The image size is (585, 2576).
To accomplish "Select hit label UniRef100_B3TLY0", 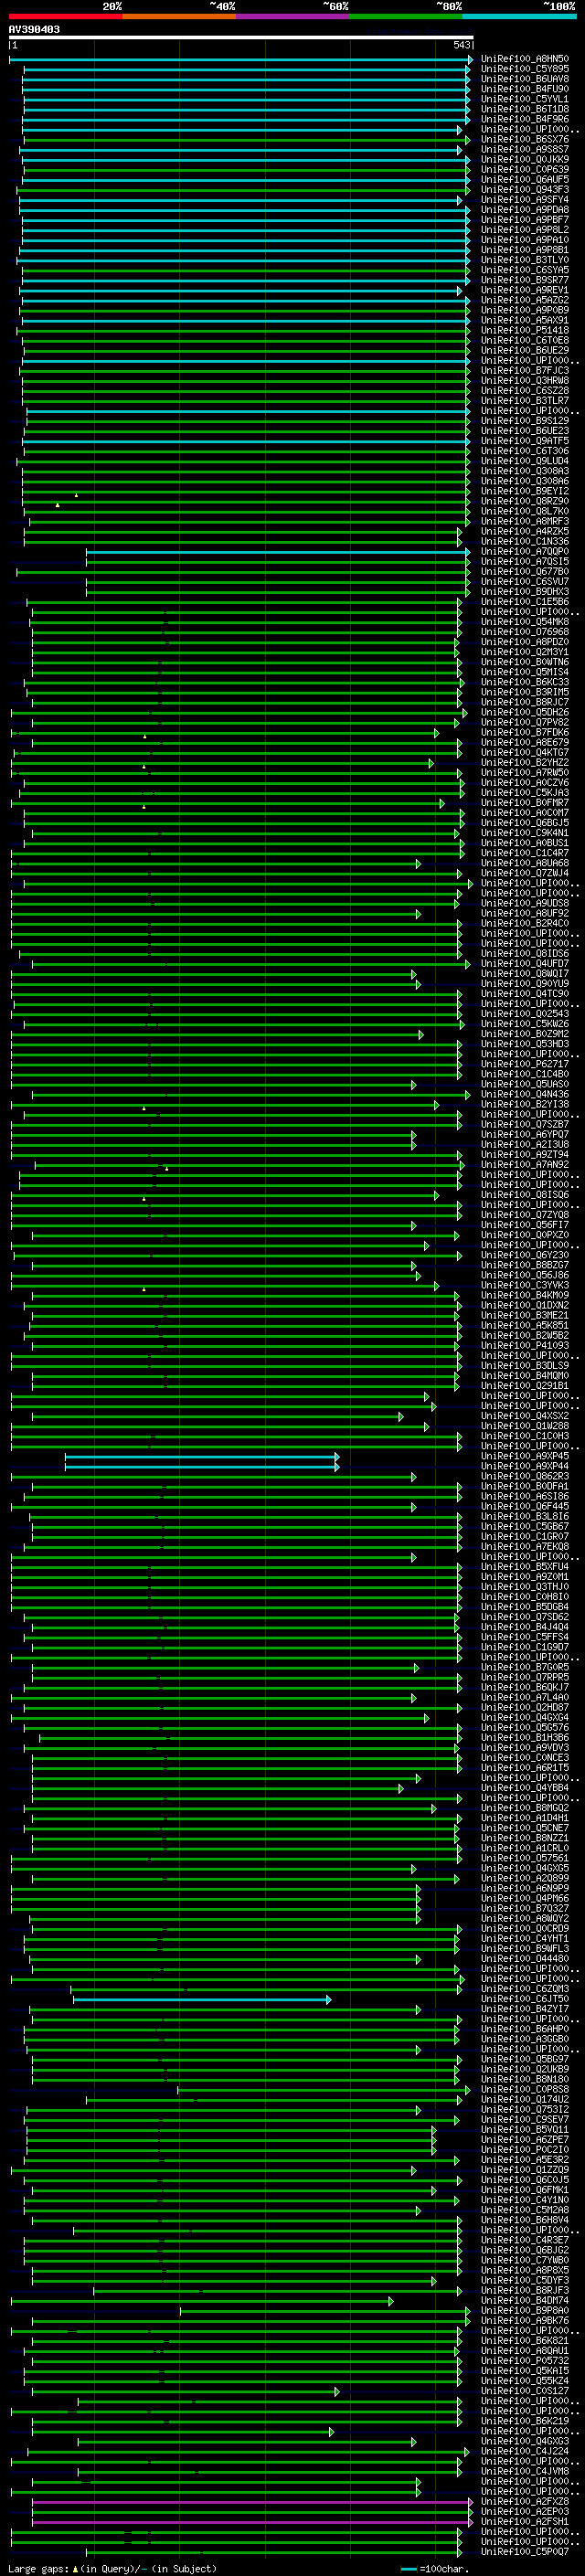I will pos(525,261).
